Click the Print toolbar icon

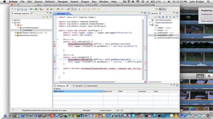[26, 9]
